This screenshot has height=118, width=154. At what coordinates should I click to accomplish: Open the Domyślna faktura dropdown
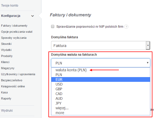point(101,45)
